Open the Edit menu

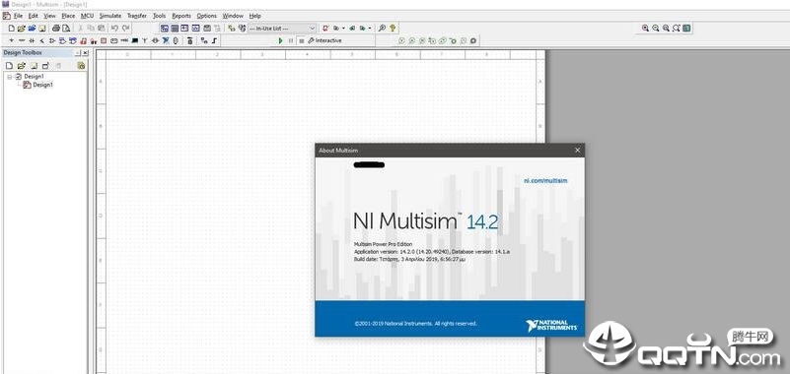pos(34,16)
